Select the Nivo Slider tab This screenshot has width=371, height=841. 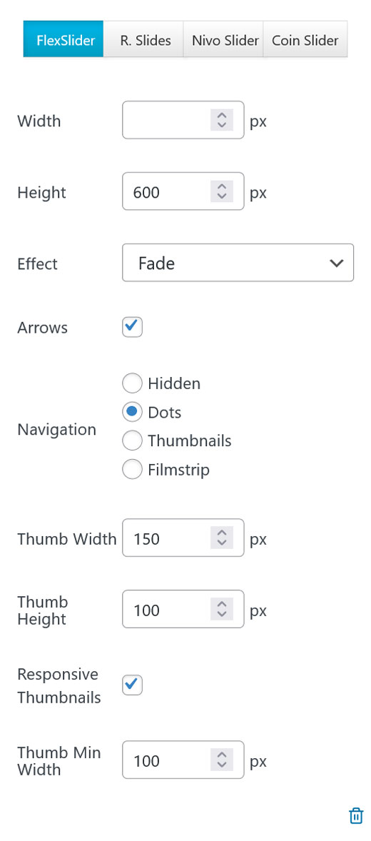(x=223, y=39)
